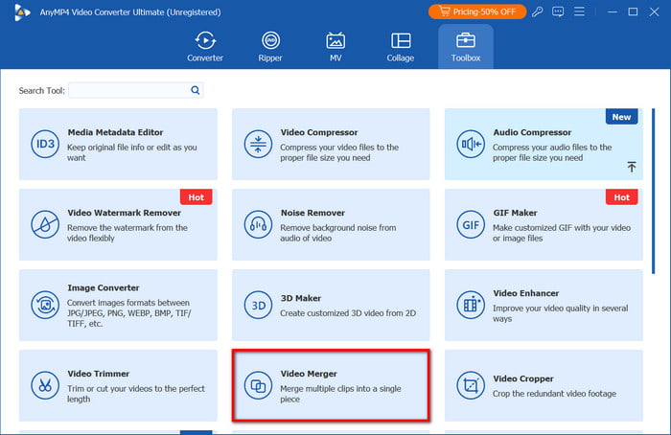
Task: Click the Pricing-50% OFF button
Action: coord(477,11)
